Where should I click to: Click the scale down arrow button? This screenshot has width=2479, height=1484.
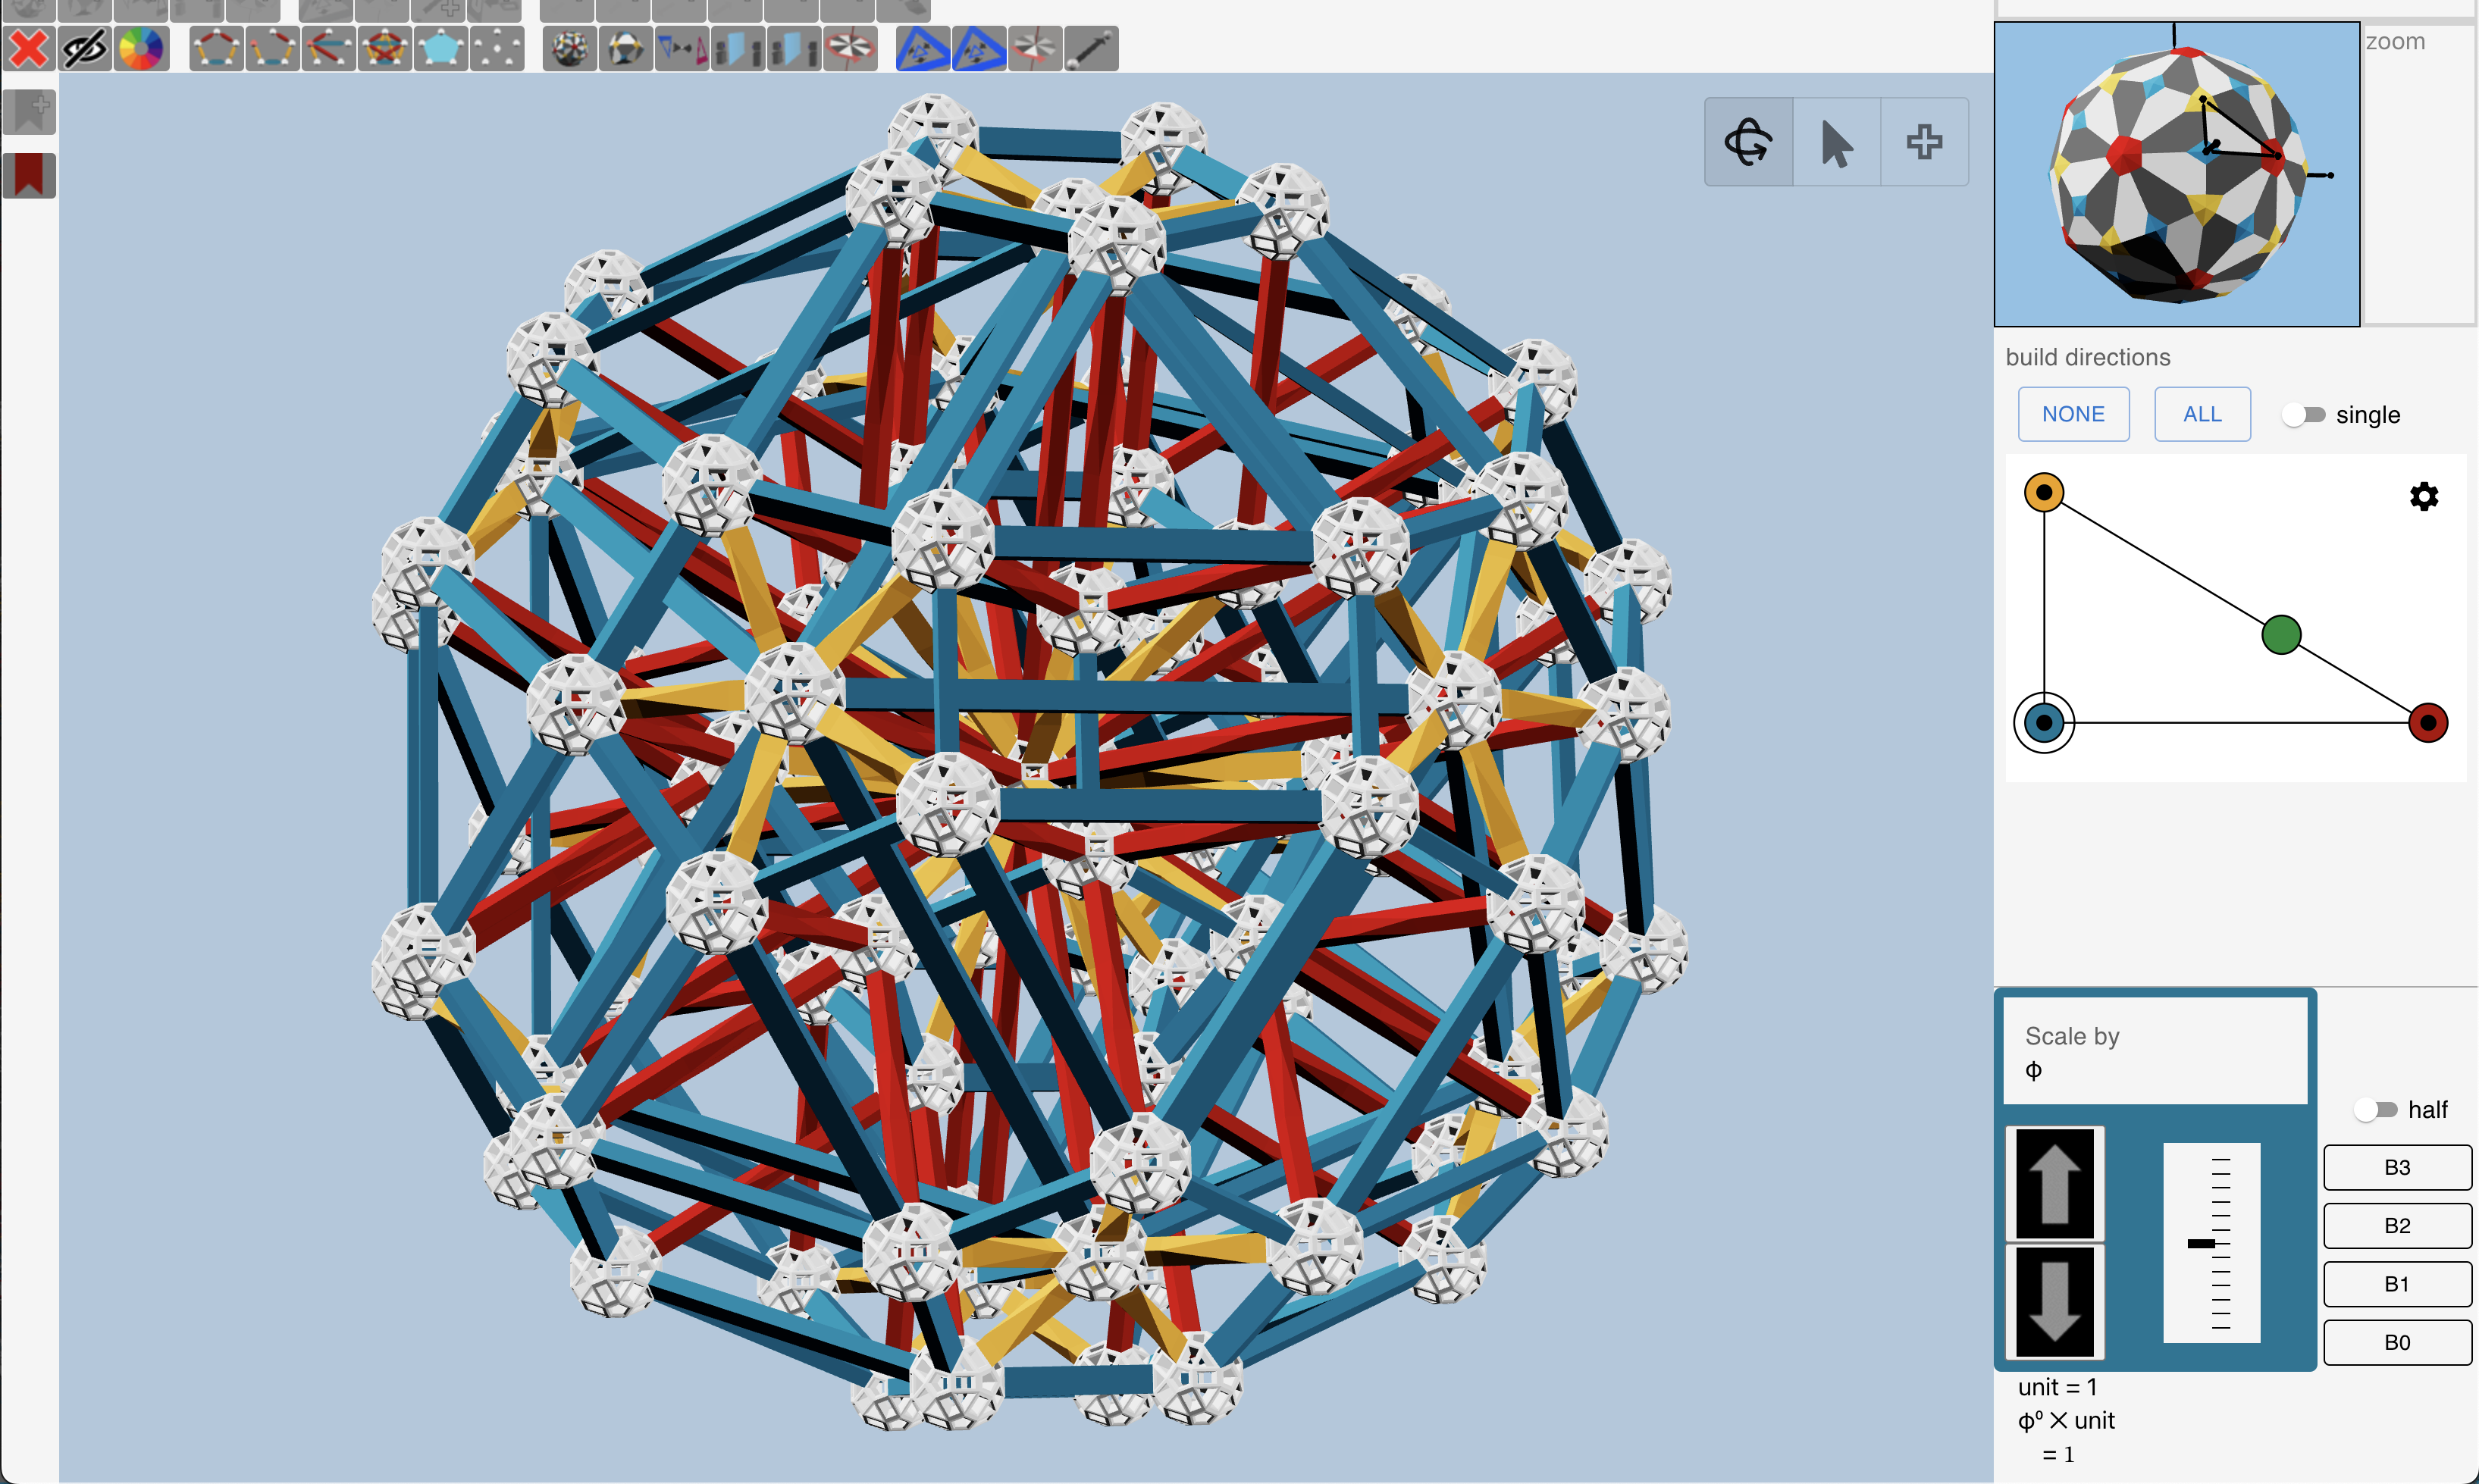pyautogui.click(x=2054, y=1301)
